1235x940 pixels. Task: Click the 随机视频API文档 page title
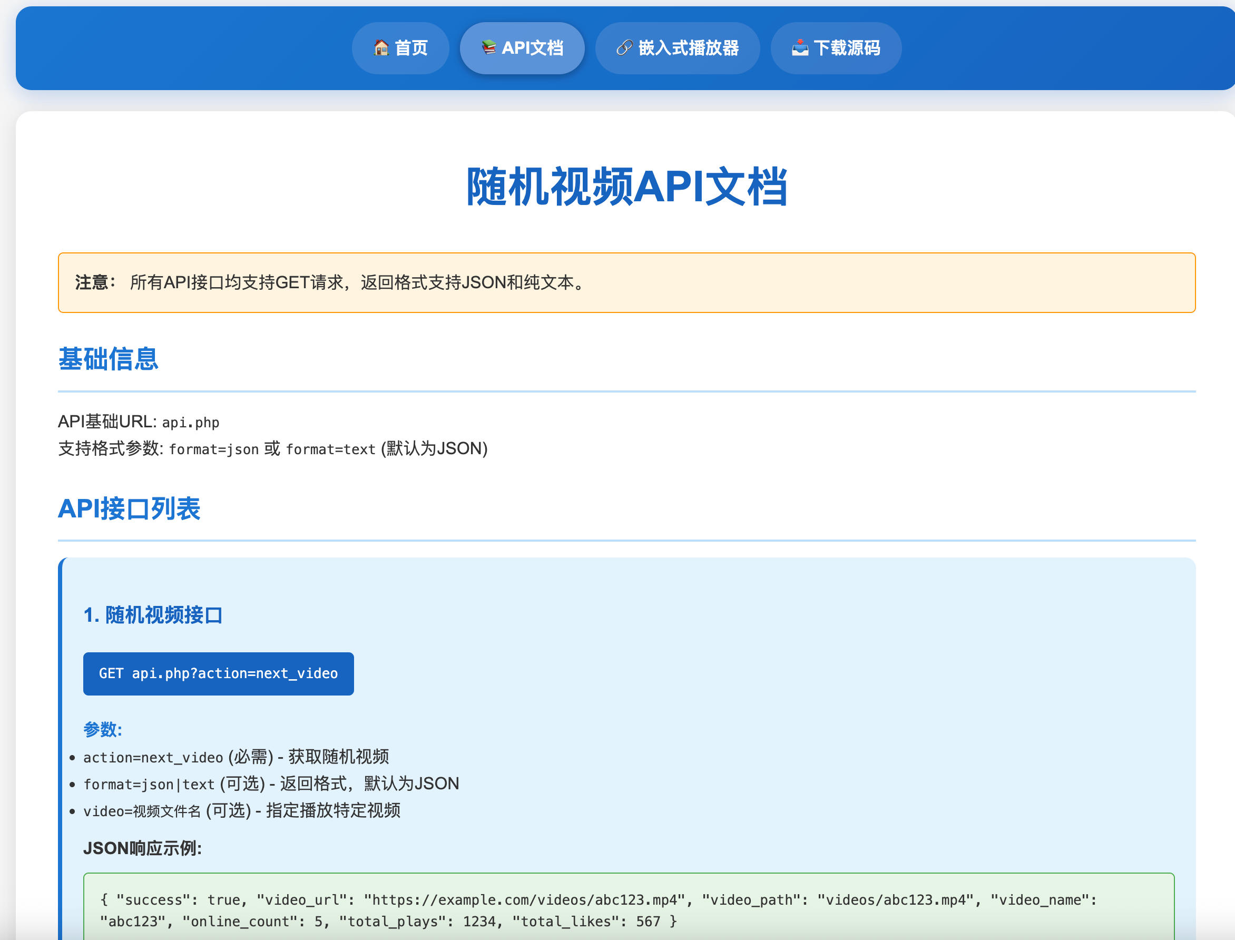point(627,187)
